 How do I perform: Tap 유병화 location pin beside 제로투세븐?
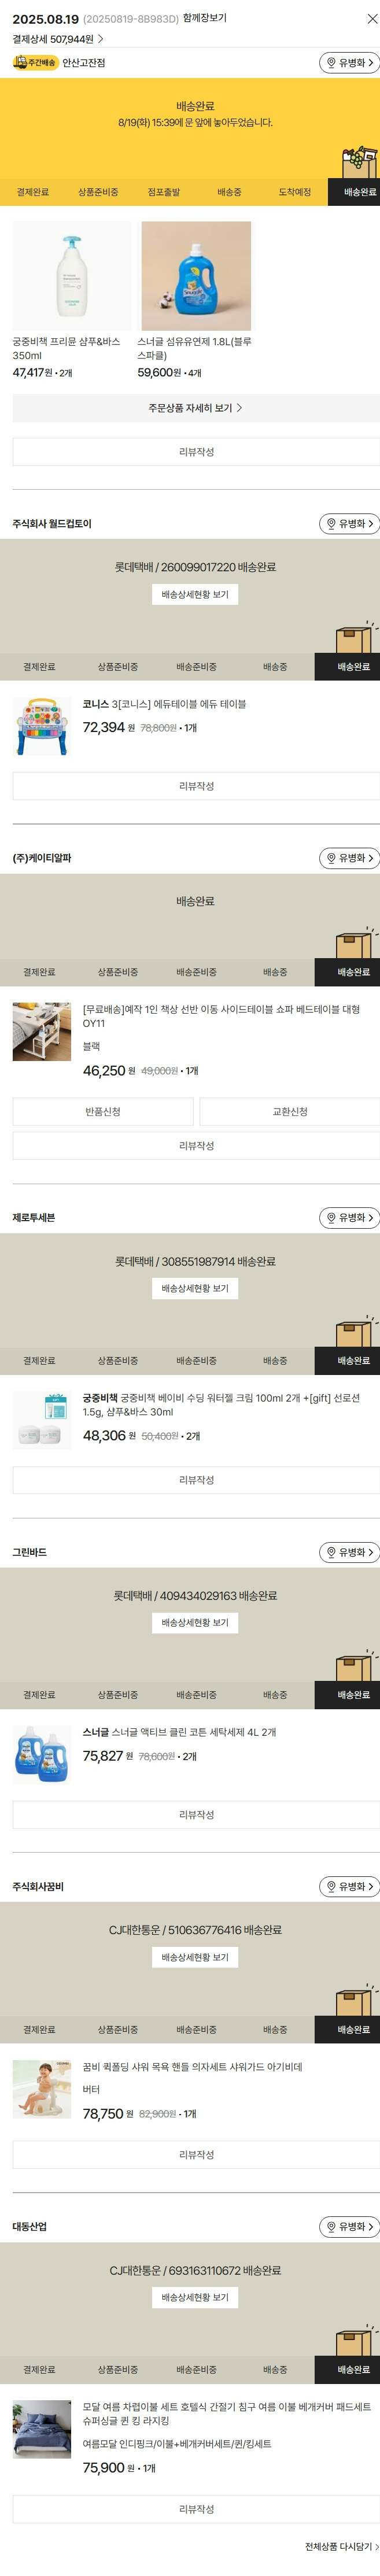click(x=348, y=1218)
